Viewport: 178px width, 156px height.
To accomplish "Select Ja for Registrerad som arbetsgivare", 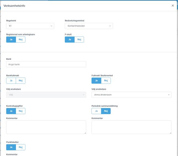I will coord(11,39).
